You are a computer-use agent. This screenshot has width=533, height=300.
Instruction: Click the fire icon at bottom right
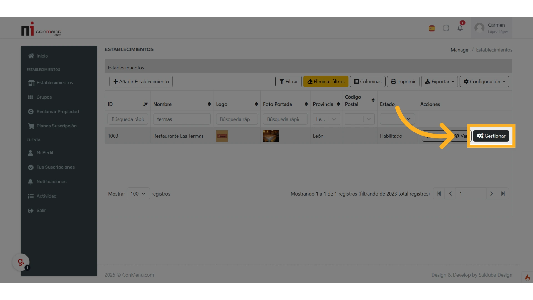(x=527, y=277)
